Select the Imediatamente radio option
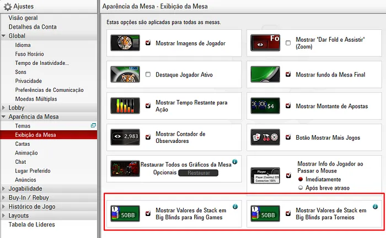 (x=301, y=179)
